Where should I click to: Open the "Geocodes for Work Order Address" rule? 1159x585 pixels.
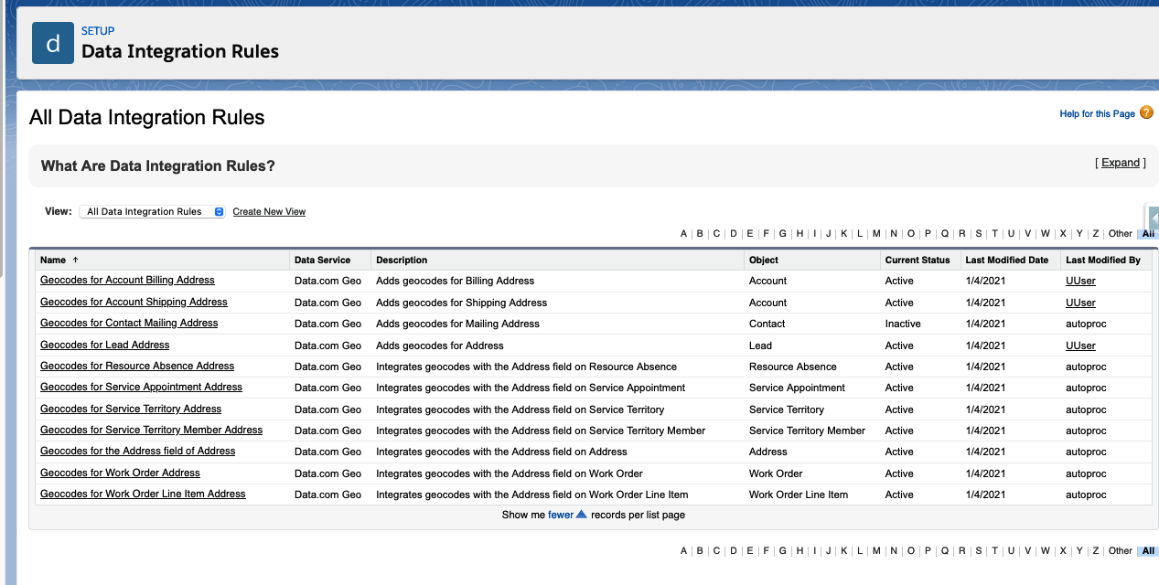click(119, 473)
